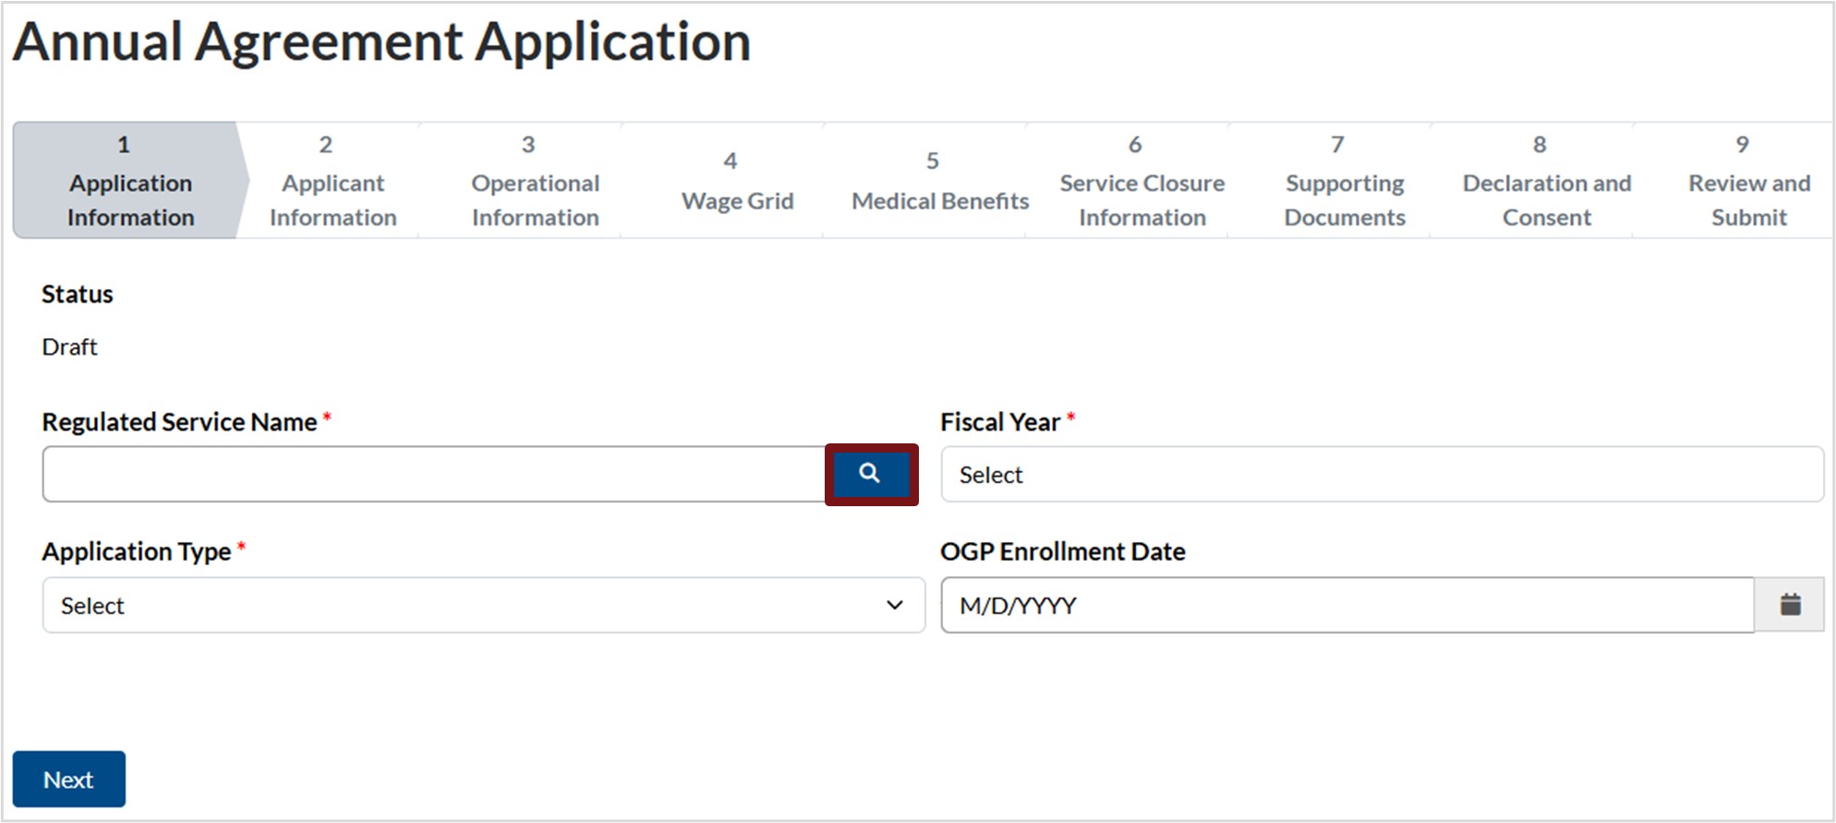Focus the Regulated Service Name text field
1836x823 pixels.
(433, 475)
